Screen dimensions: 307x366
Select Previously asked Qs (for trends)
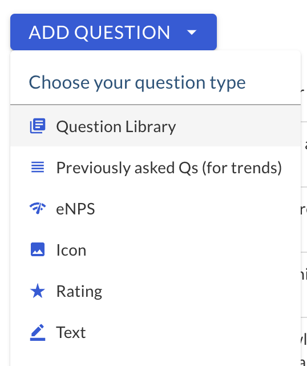[x=169, y=168]
